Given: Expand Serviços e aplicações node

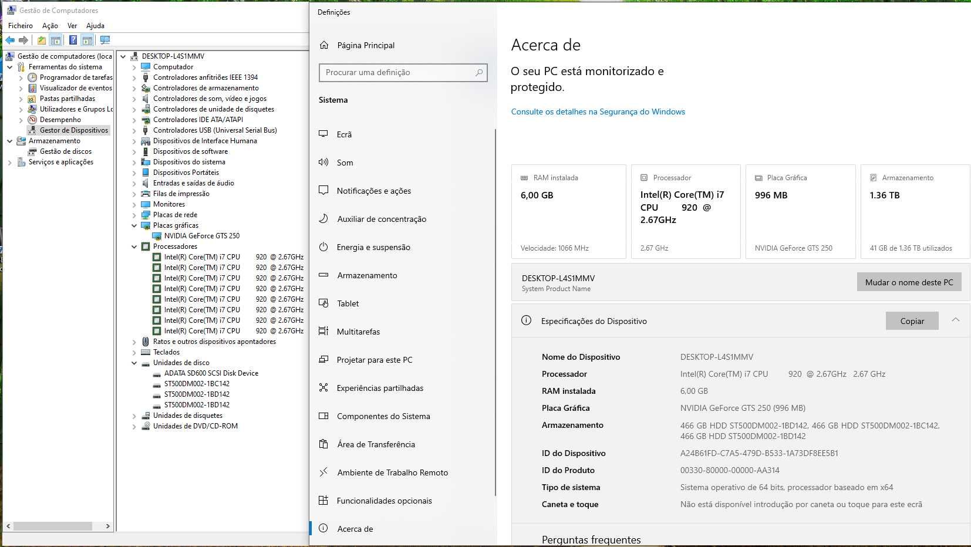Looking at the screenshot, I should (x=10, y=162).
